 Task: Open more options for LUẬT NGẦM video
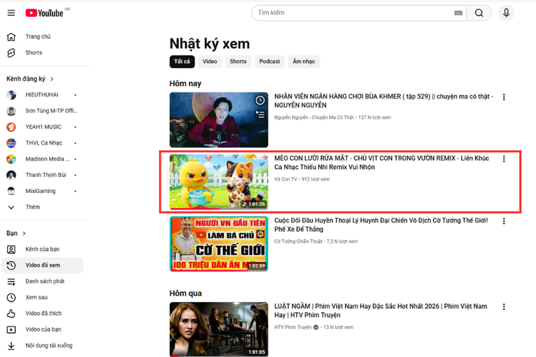coord(504,307)
